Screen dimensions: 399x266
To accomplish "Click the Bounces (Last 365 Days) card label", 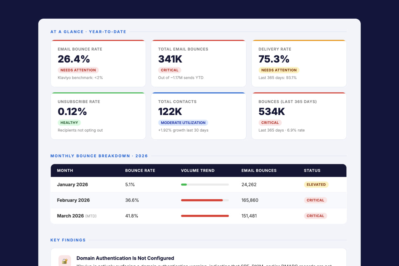I will pos(288,102).
